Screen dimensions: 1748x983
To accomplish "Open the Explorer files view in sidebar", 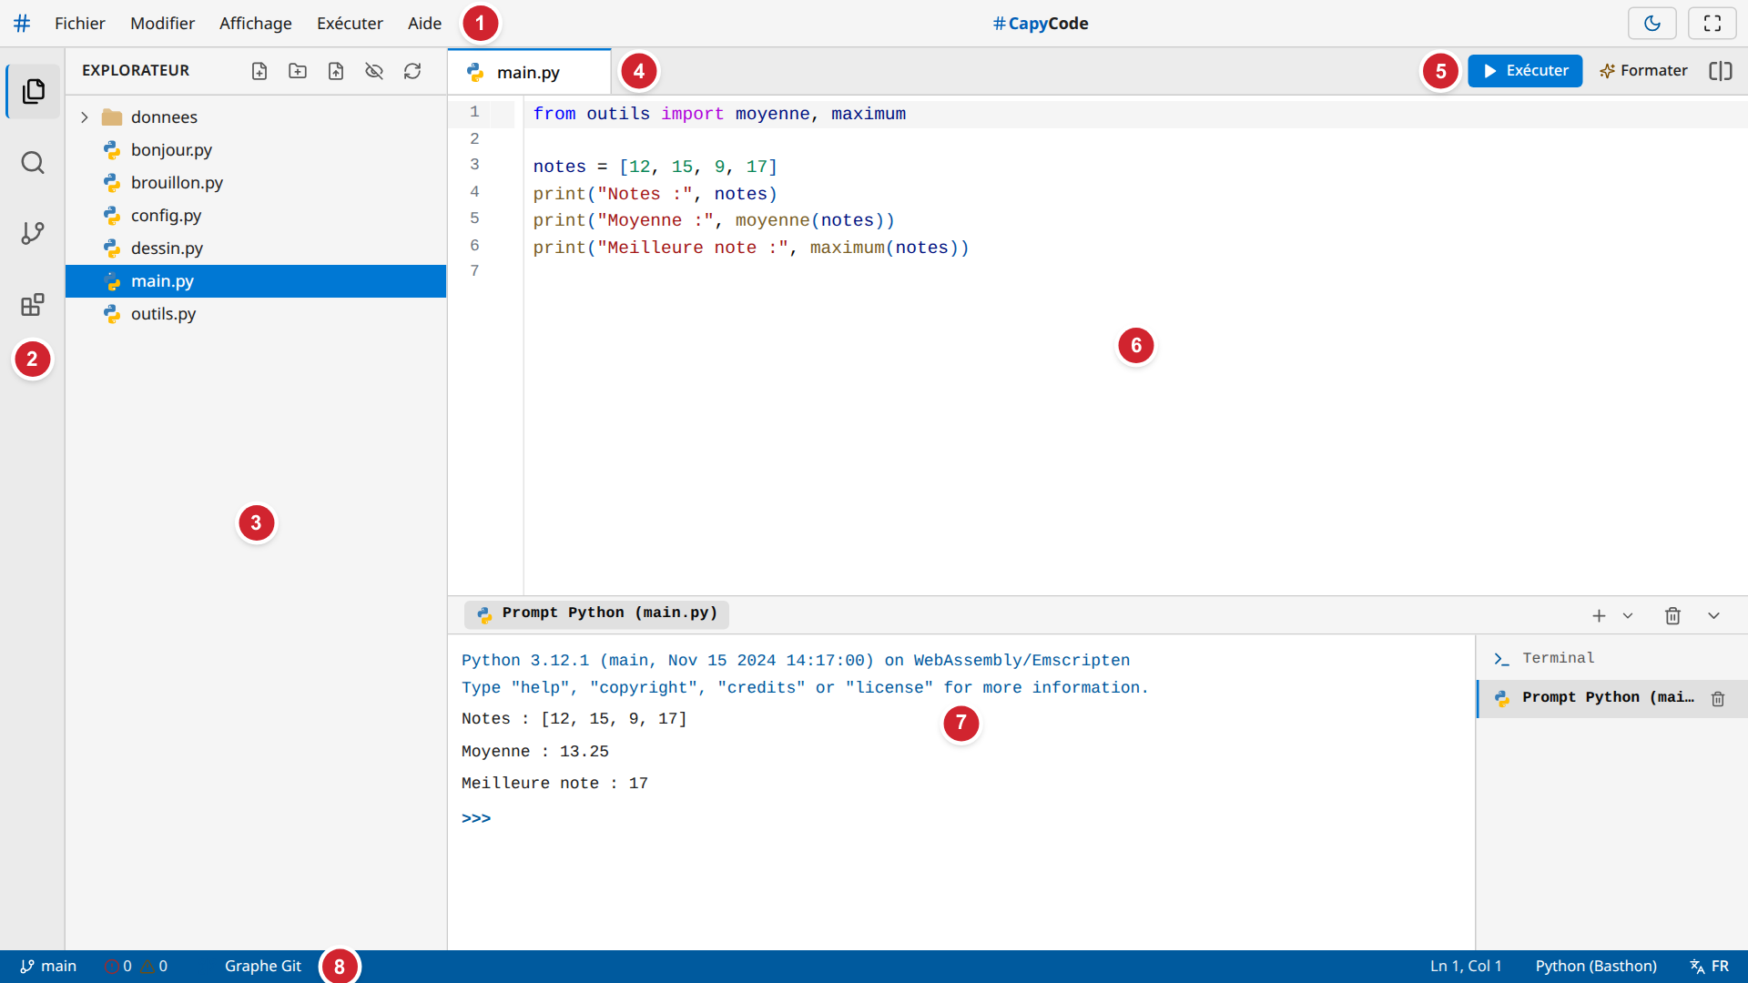I will [x=34, y=91].
